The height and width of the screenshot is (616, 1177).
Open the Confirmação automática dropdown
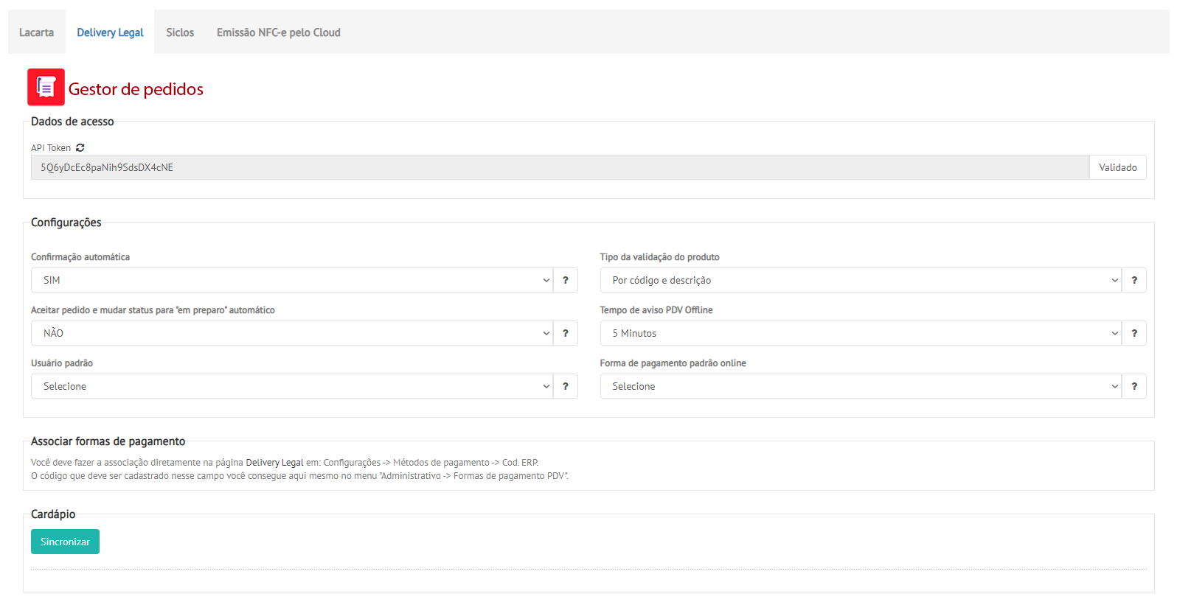pos(292,280)
